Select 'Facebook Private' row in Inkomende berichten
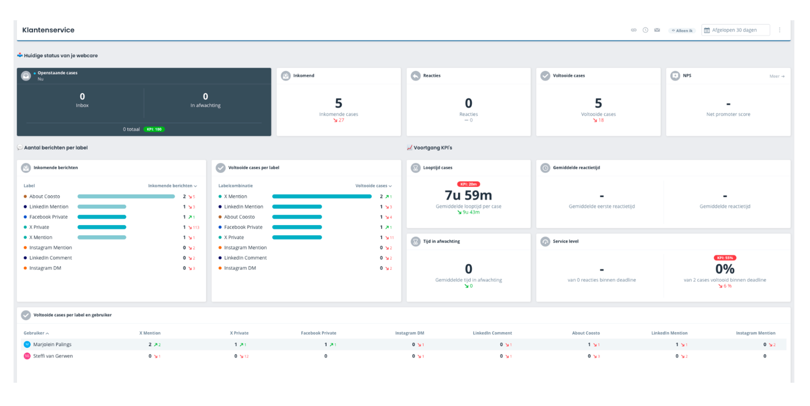 (111, 217)
